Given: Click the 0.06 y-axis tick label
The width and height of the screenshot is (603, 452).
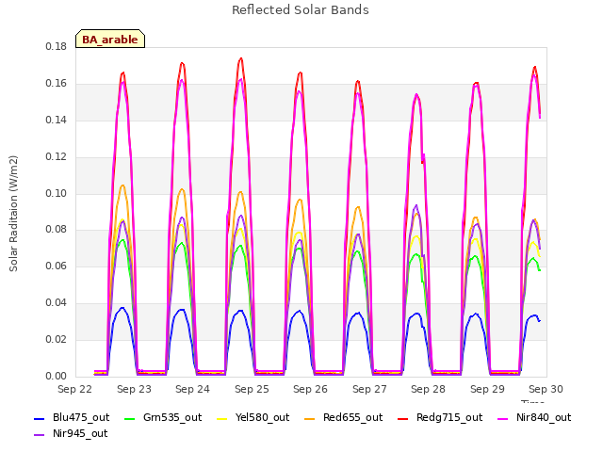Looking at the screenshot, I should coord(57,266).
